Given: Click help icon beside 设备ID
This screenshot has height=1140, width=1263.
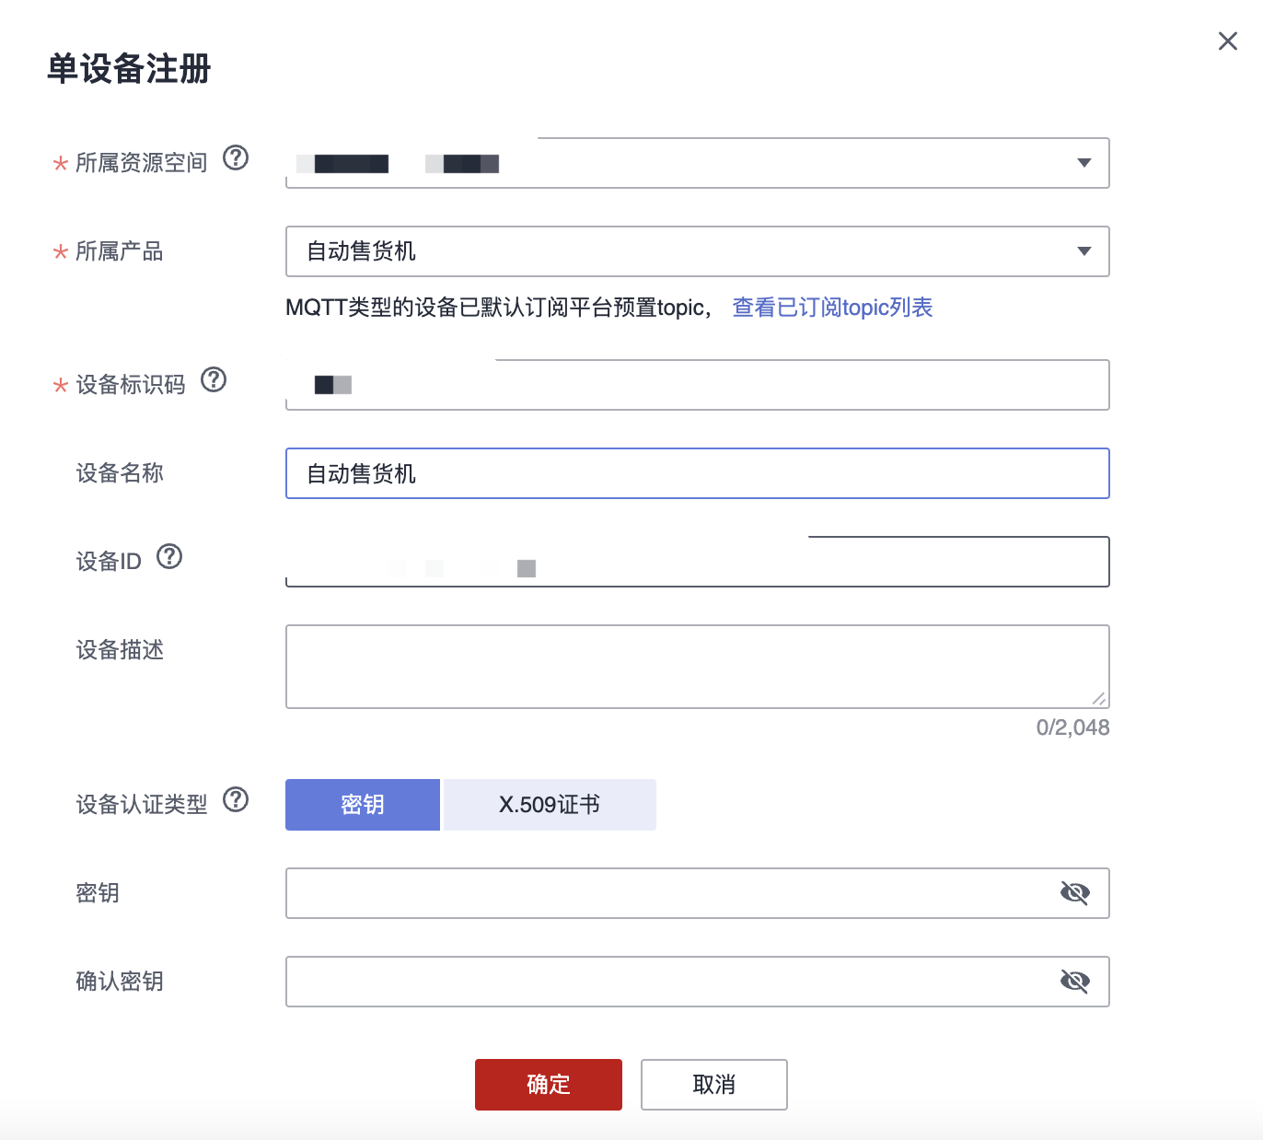Looking at the screenshot, I should coord(169,556).
